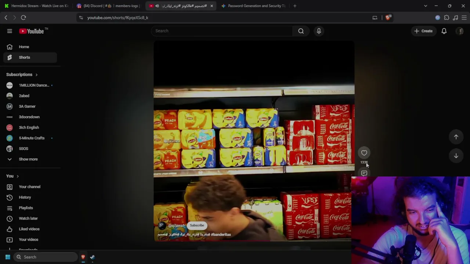Open the Short's comments panel

[364, 173]
